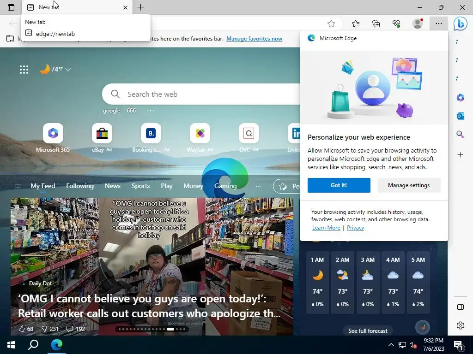Show more feed categories ellipsis

[x=258, y=186]
